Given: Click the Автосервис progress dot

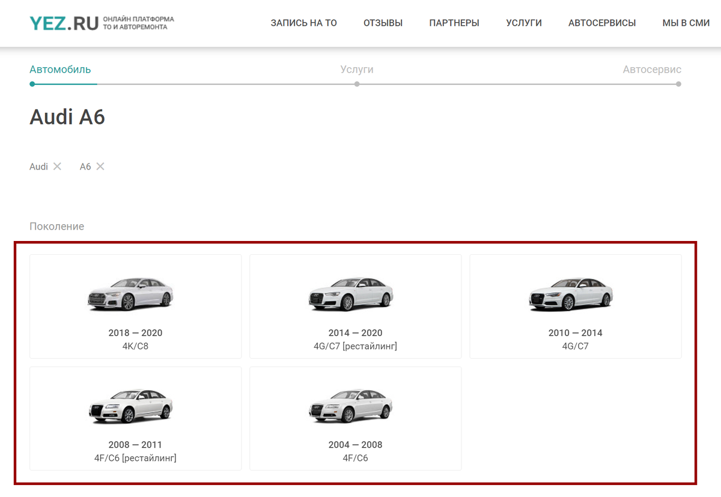Looking at the screenshot, I should 678,84.
